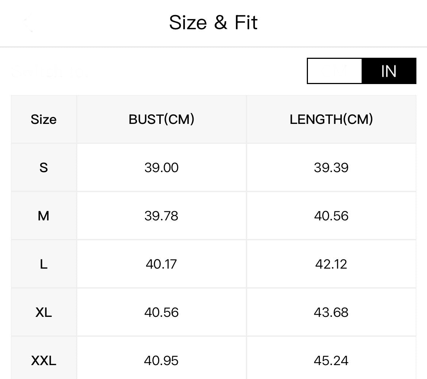This screenshot has height=379, width=427.
Task: Select the M size row label
Action: coord(44,216)
